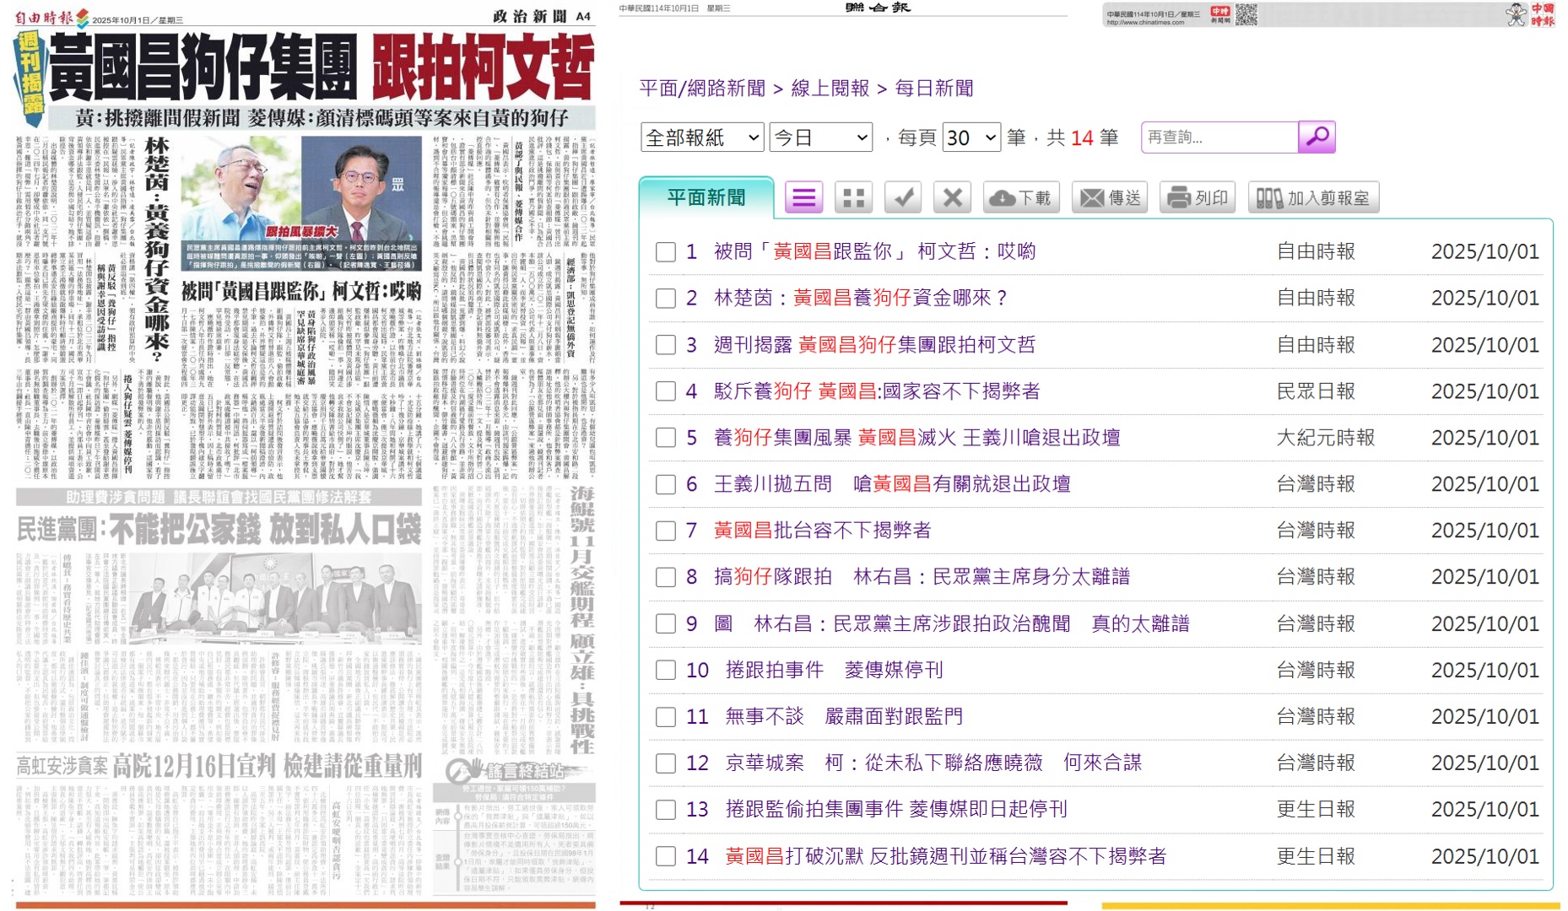The height and width of the screenshot is (911, 1568).
Task: Tick the checkbox for article 11
Action: (x=666, y=717)
